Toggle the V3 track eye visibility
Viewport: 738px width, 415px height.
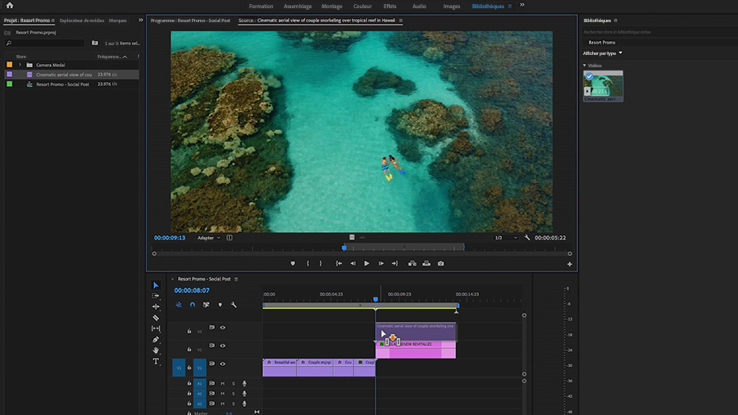point(222,327)
